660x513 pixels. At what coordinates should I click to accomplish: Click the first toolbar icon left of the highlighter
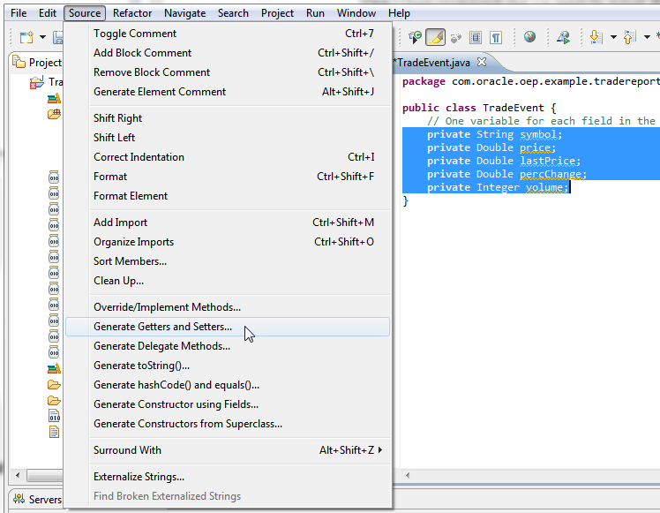415,37
